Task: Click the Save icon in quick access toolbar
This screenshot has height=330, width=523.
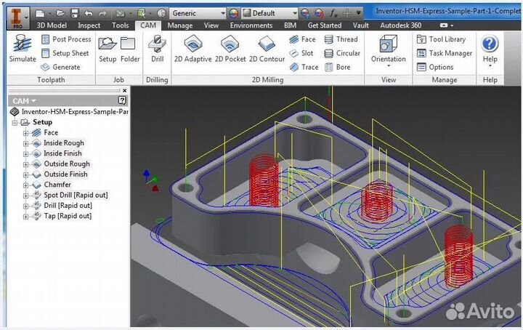Action: [75, 13]
